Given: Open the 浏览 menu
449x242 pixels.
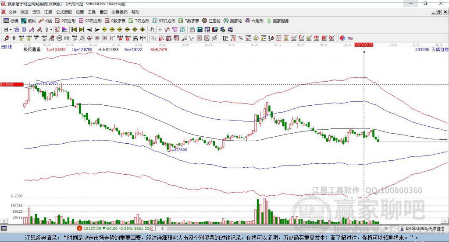Looking at the screenshot, I should pos(25,12).
